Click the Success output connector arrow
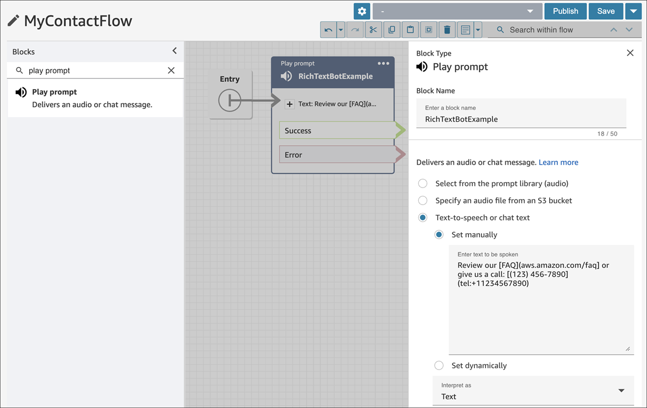Image resolution: width=647 pixels, height=408 pixels. tap(401, 130)
